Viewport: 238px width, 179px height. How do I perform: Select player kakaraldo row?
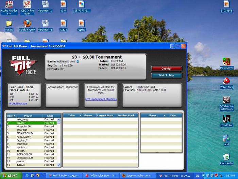(x=32, y=130)
